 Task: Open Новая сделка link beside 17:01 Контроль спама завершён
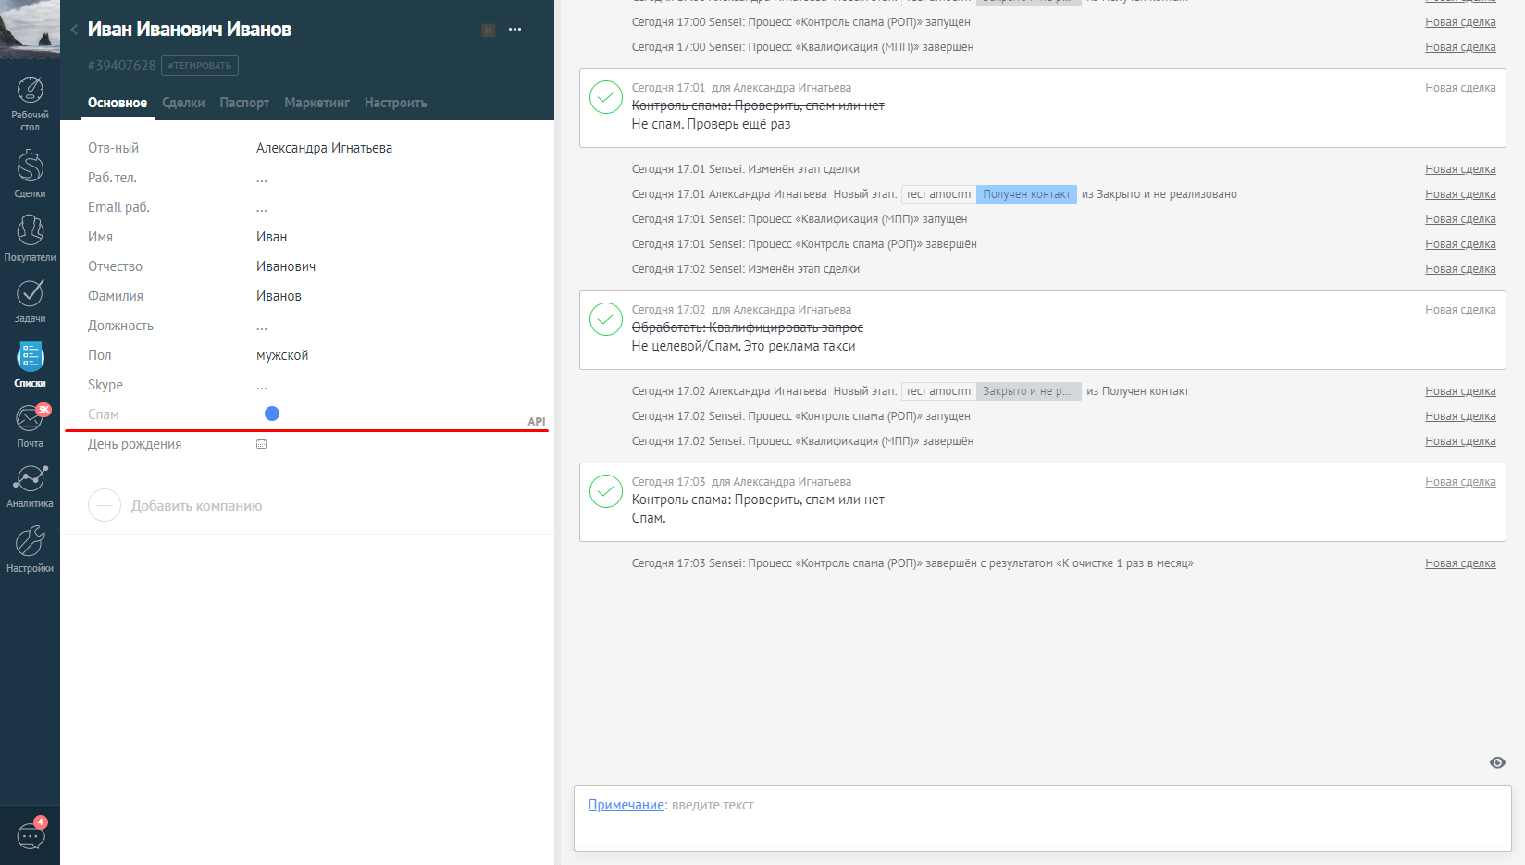(x=1460, y=244)
